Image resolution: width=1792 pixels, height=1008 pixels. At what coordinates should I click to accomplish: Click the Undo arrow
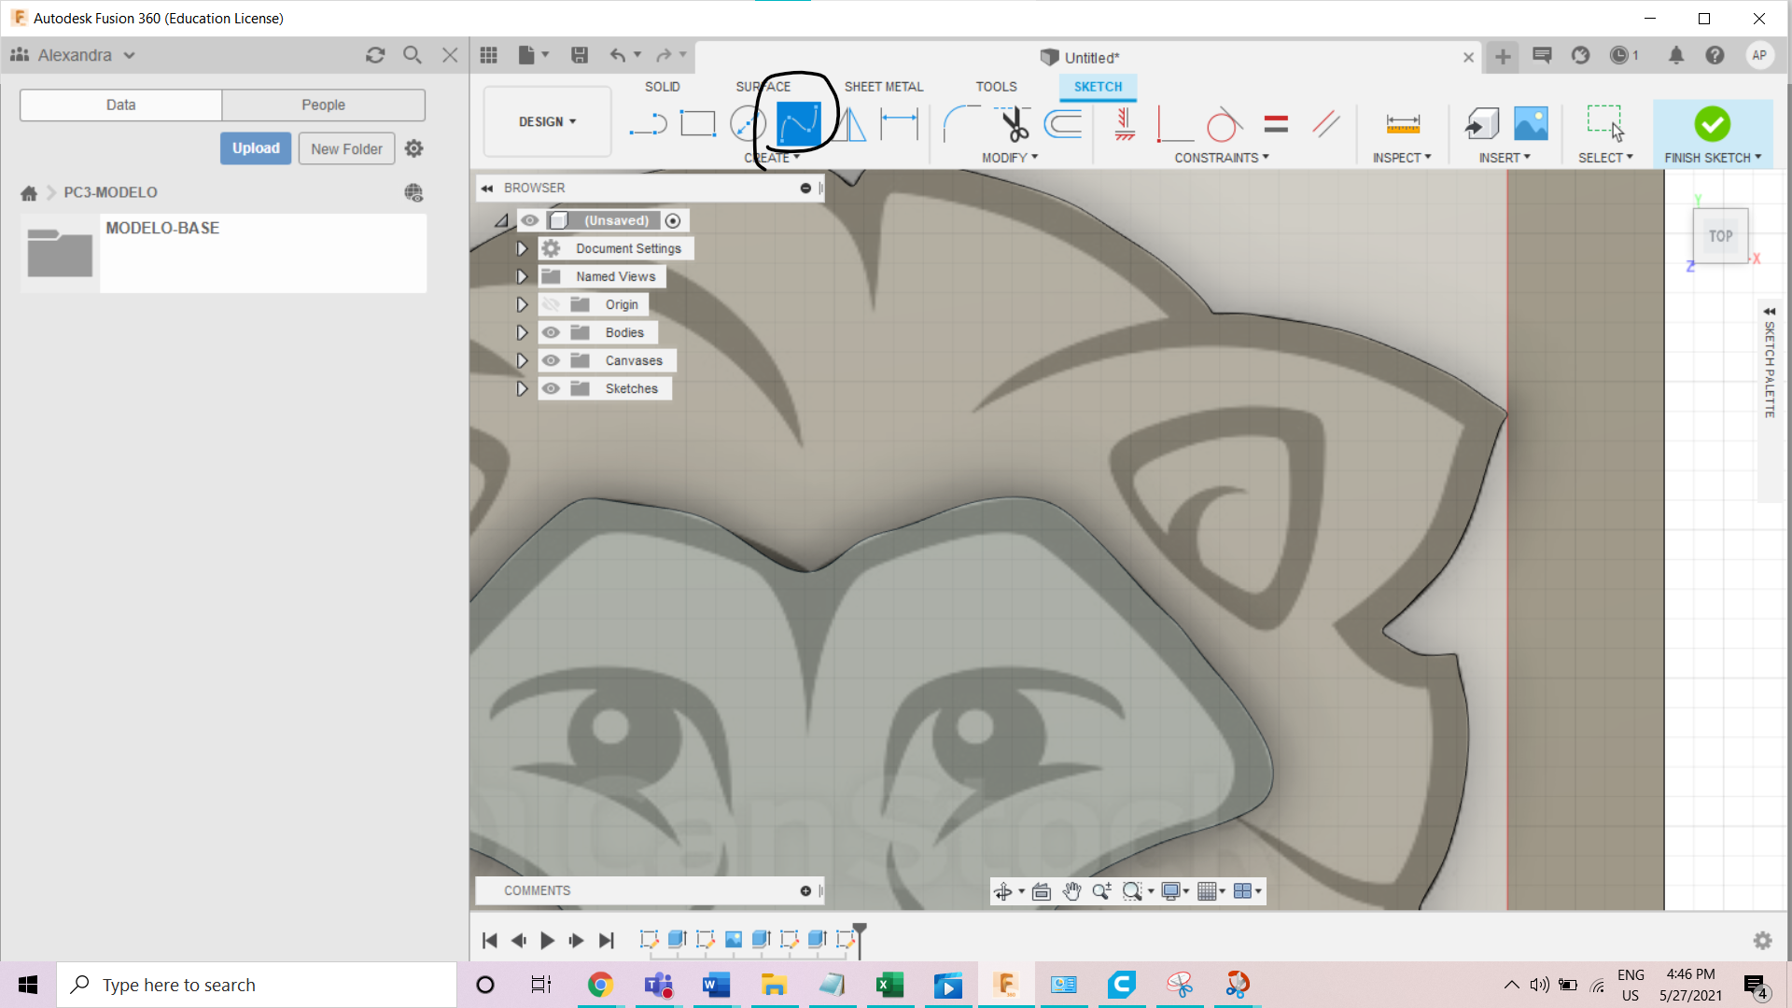point(617,55)
